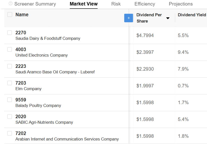Viewport: 207px width, 144px height.
Task: Click the Dividend Yield column header
Action: [x=192, y=15]
